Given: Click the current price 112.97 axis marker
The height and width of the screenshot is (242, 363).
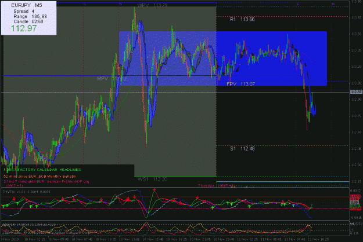Looking at the screenshot, I should point(356,92).
